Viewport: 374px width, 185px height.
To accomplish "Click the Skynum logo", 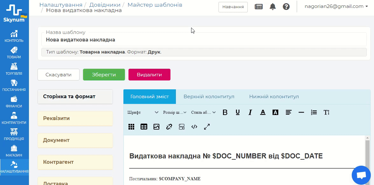I will tap(14, 13).
